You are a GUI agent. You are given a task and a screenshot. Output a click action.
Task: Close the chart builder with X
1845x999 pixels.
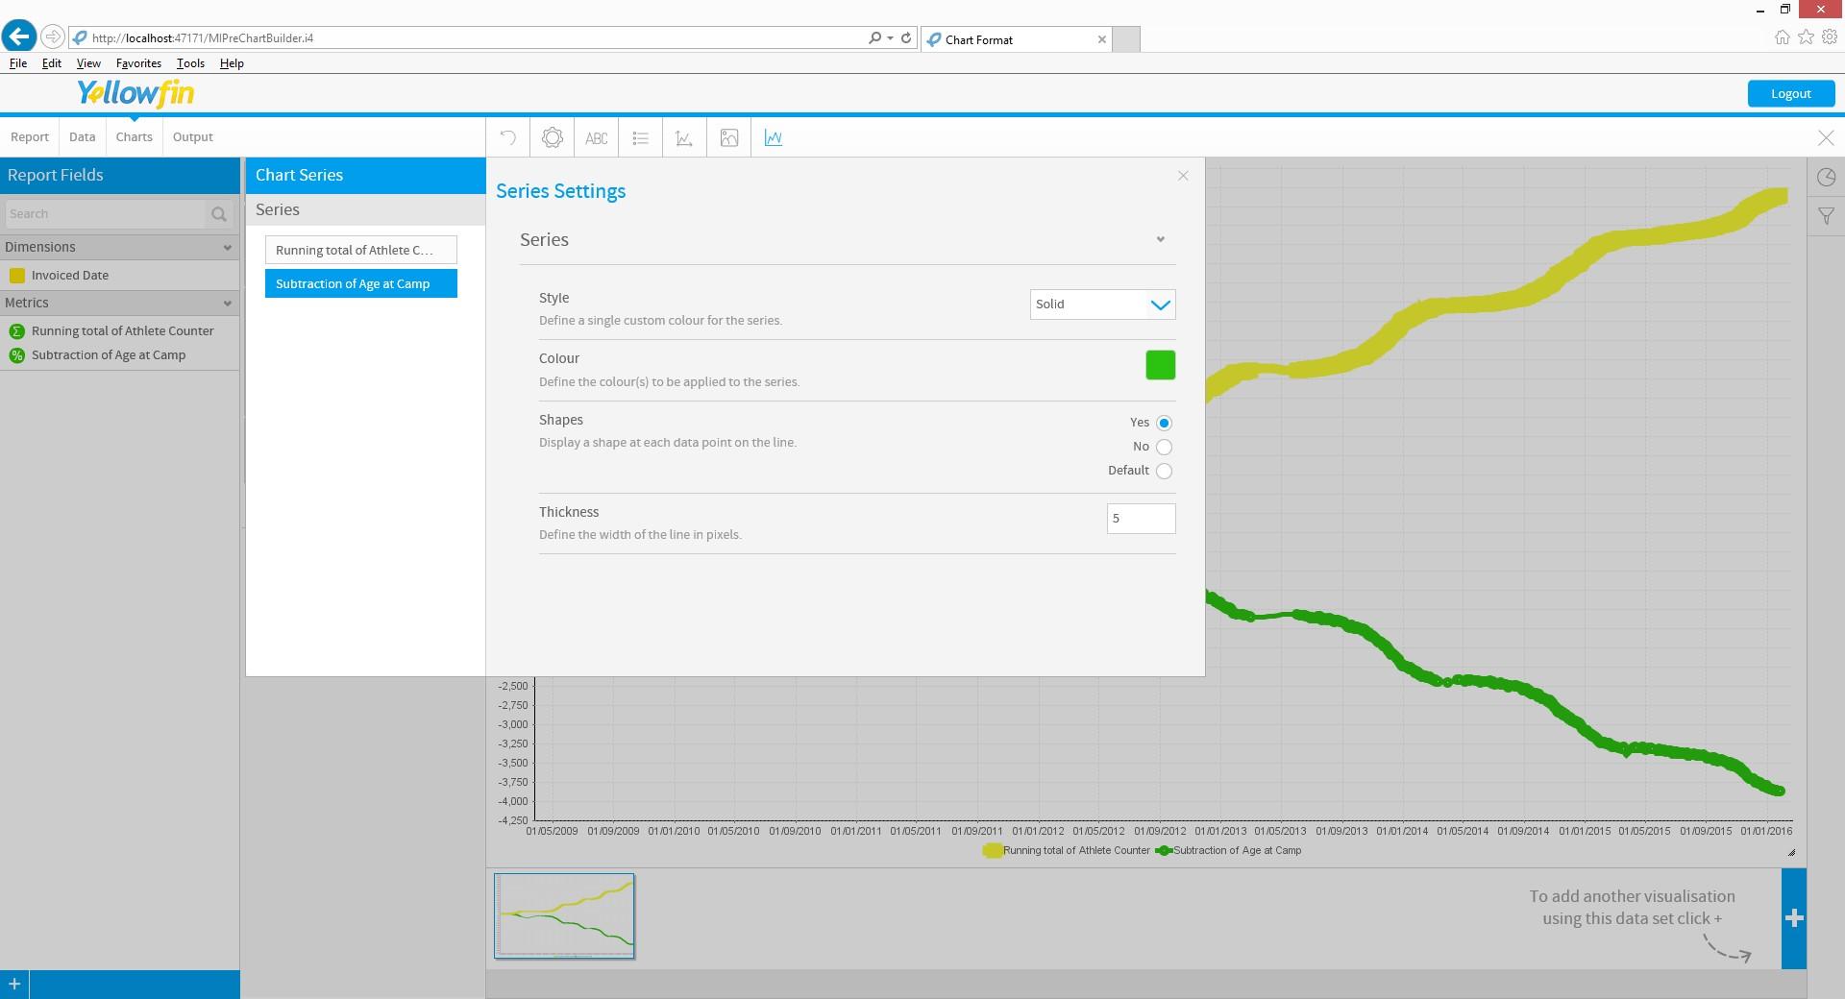pyautogui.click(x=1826, y=138)
